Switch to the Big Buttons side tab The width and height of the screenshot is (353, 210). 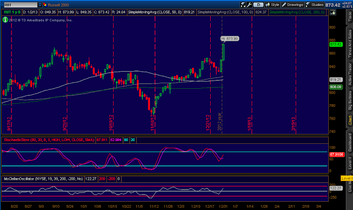pos(350,100)
